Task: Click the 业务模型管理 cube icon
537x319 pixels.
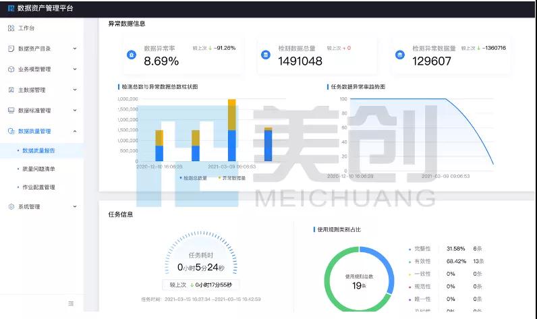Action: click(x=11, y=69)
